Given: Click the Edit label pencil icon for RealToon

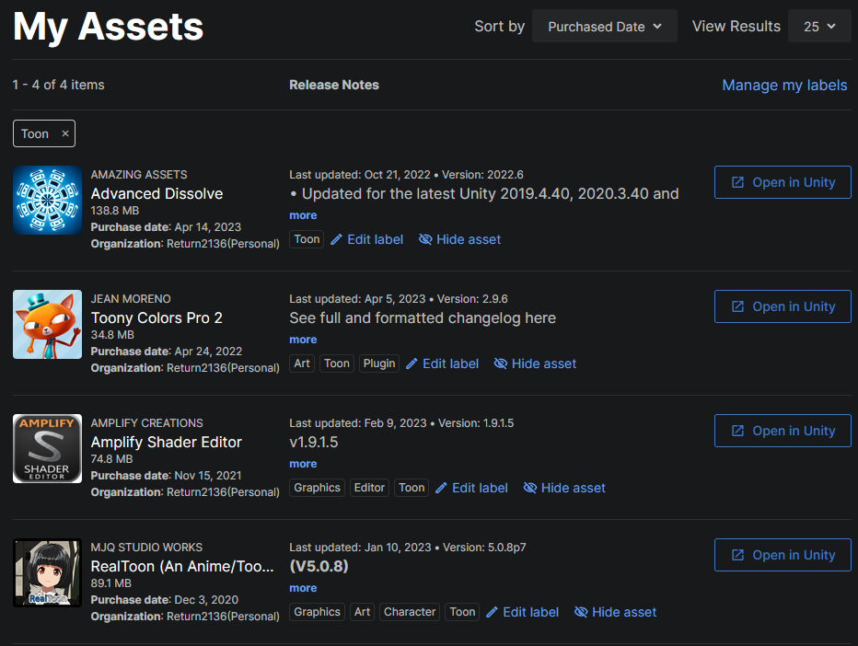Looking at the screenshot, I should (492, 612).
